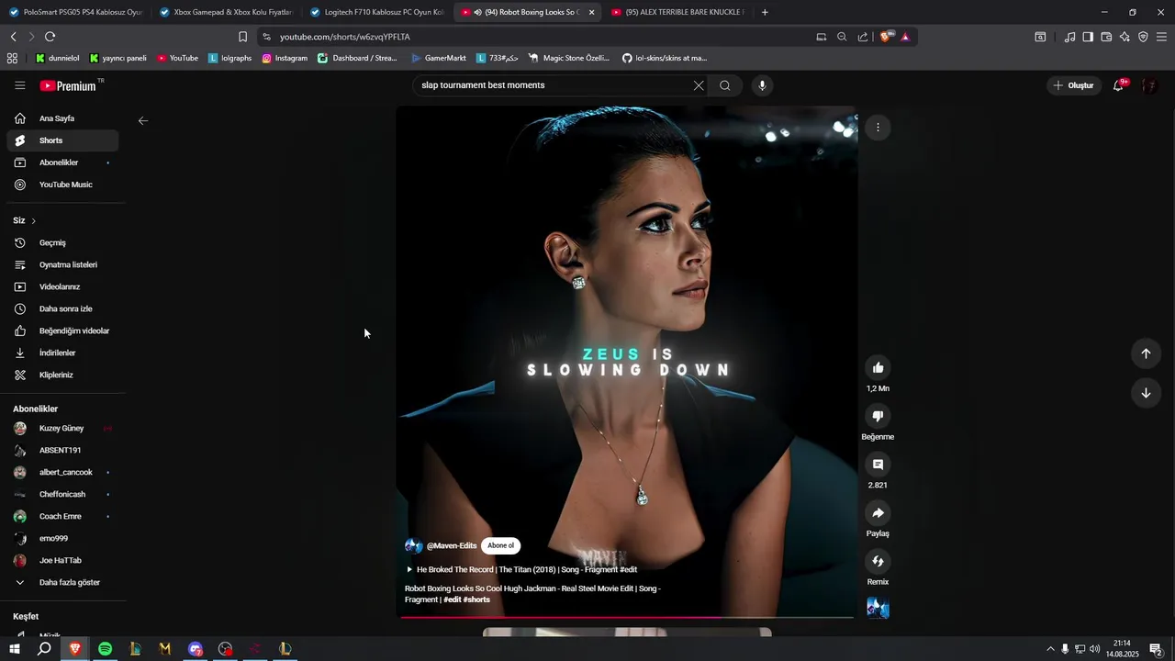Go to next Short with down arrow
This screenshot has width=1175, height=661.
click(1146, 393)
